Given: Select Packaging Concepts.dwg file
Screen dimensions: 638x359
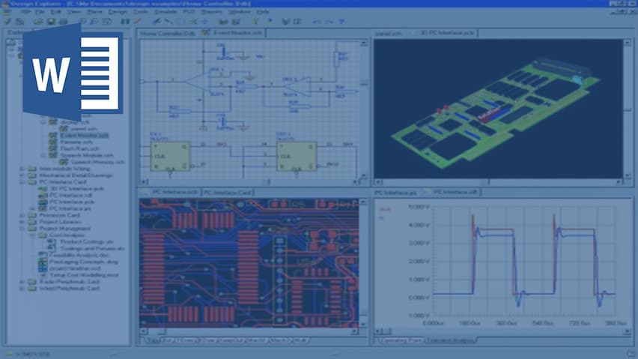Looking at the screenshot, I should click(x=84, y=262).
